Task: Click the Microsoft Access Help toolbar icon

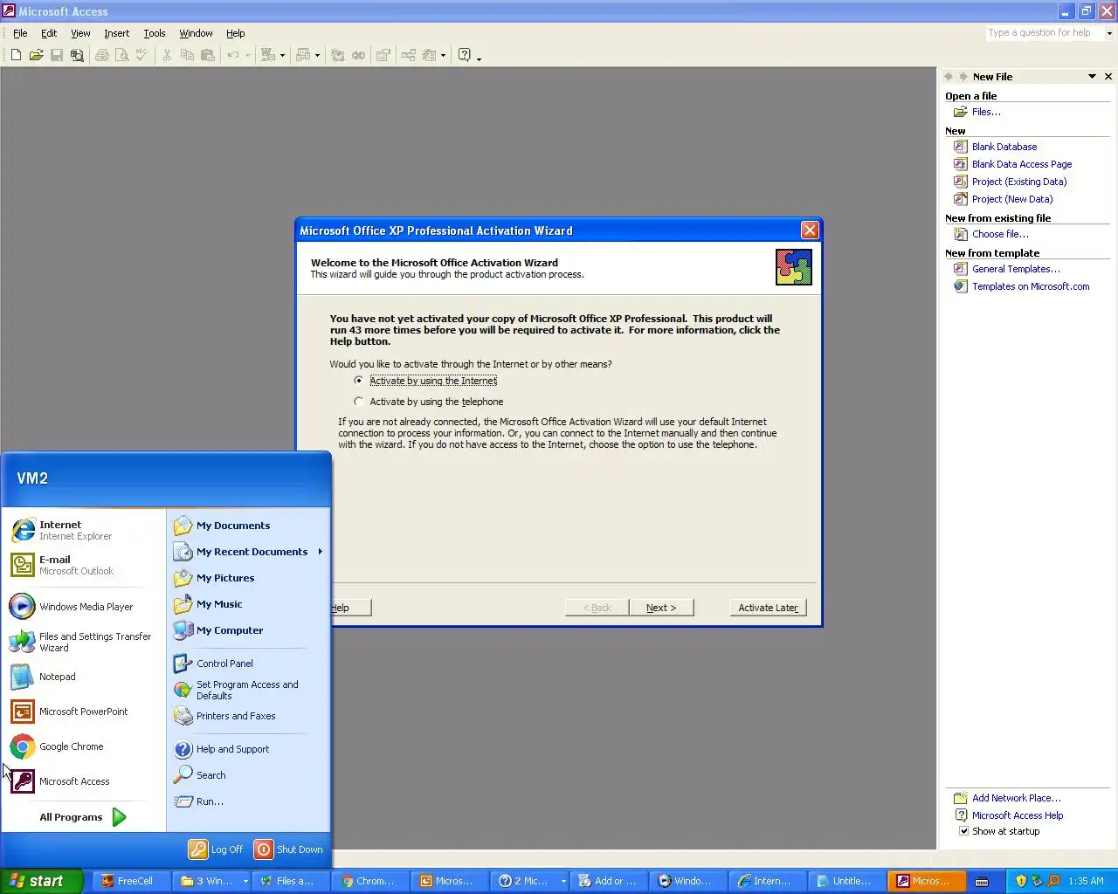Action: 465,55
